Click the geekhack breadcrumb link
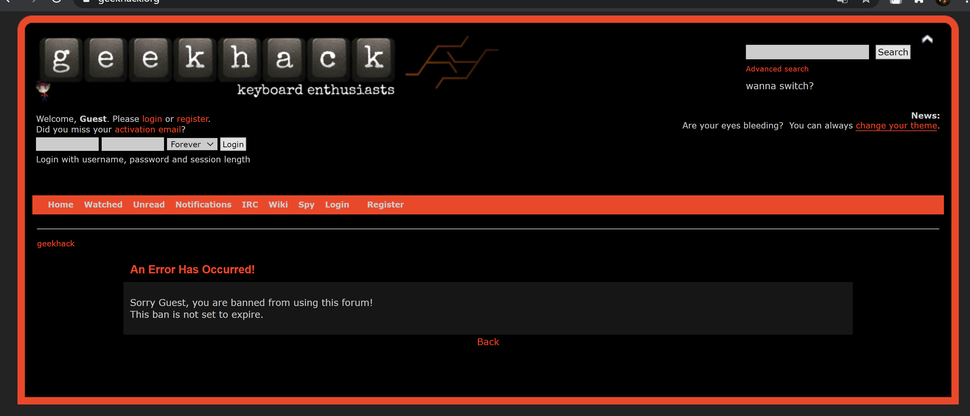Viewport: 970px width, 416px height. 56,243
